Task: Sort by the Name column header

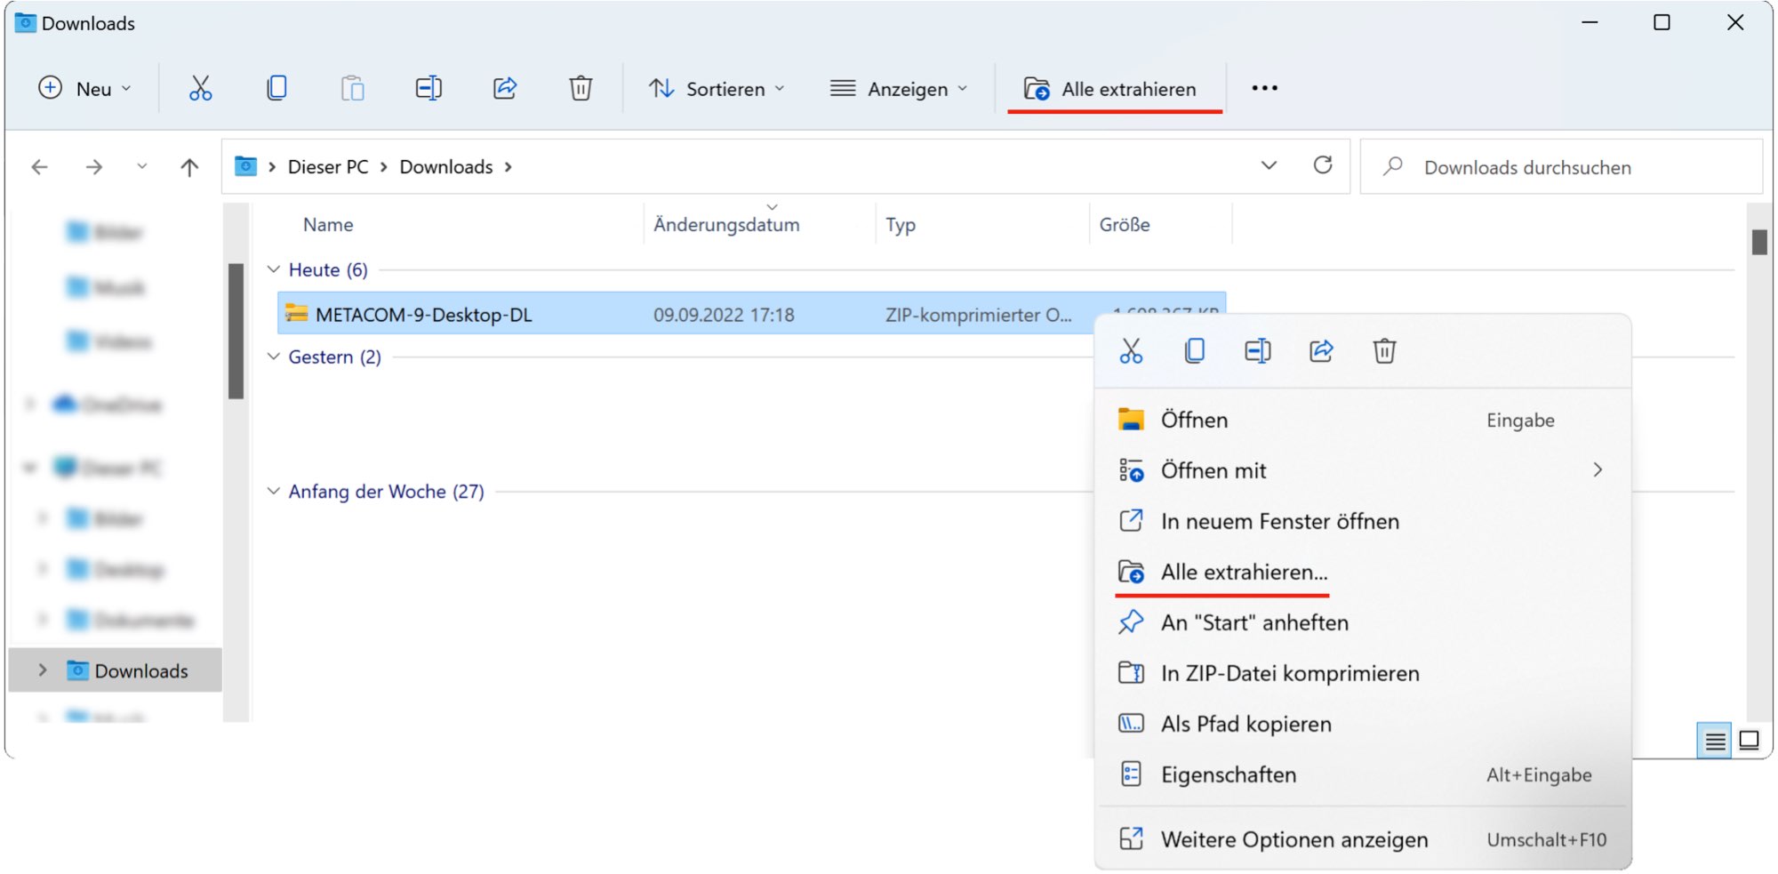Action: coord(327,225)
